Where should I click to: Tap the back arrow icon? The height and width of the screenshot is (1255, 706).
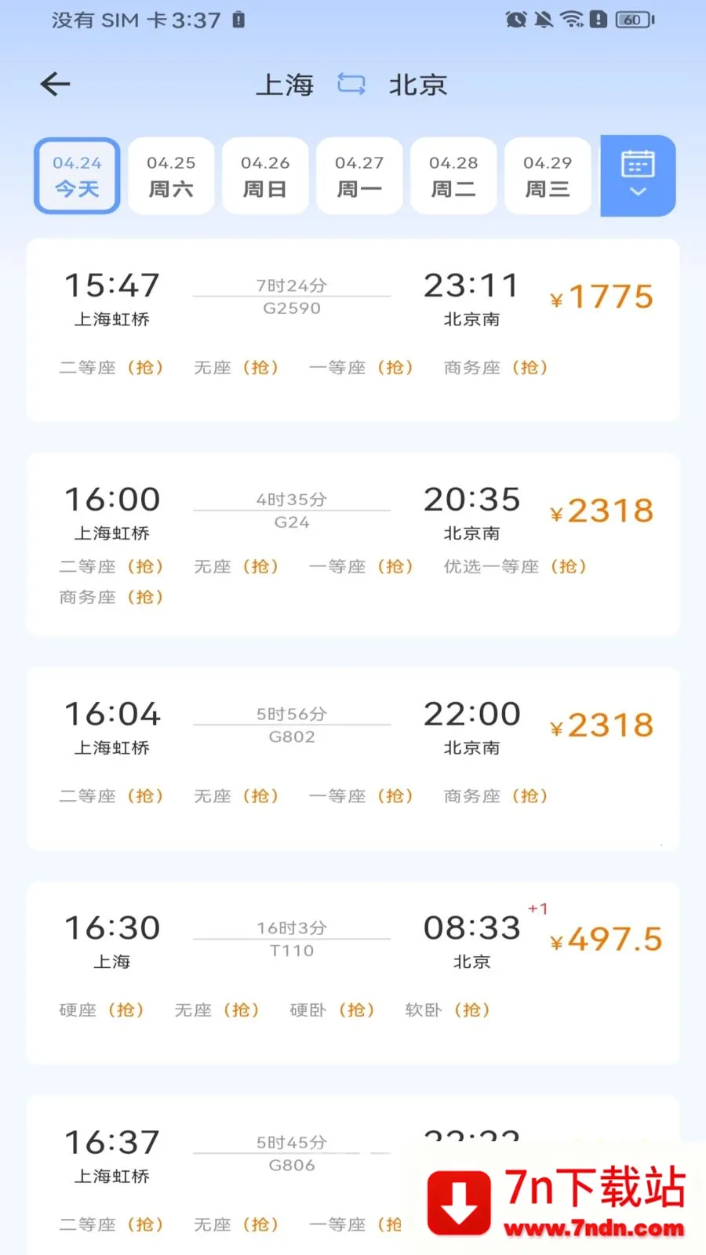point(55,84)
